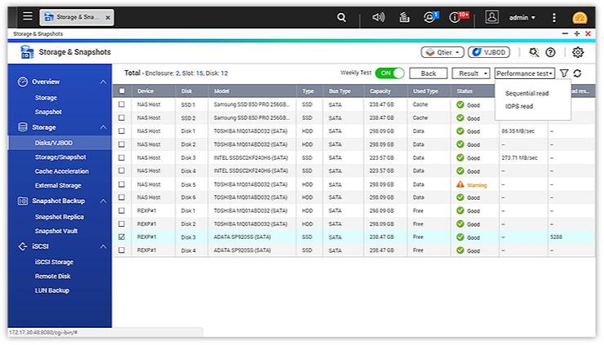Image resolution: width=604 pixels, height=345 pixels.
Task: Open Snapshot Vault in the sidebar
Action: tap(56, 231)
